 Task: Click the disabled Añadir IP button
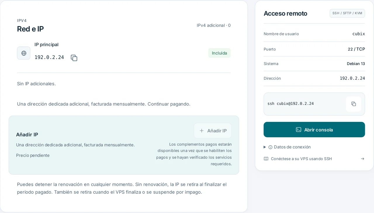click(213, 131)
